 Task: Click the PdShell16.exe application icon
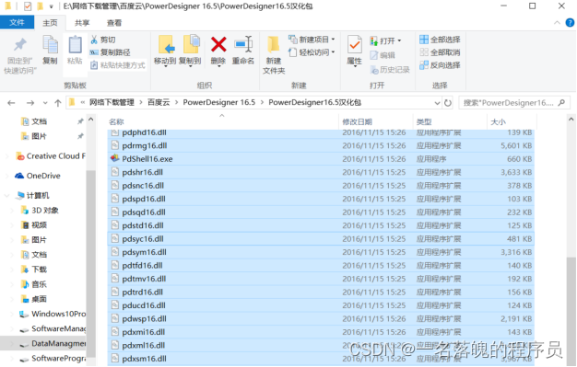click(115, 158)
